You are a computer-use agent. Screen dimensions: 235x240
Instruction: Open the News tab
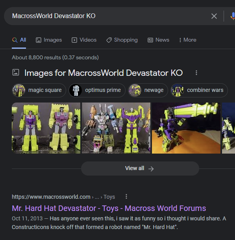click(158, 40)
